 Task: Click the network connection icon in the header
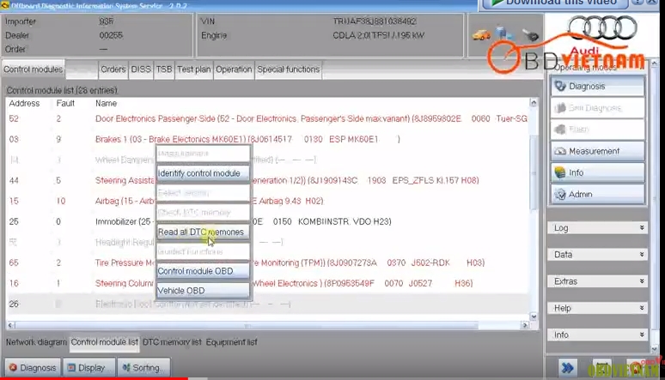coord(504,33)
